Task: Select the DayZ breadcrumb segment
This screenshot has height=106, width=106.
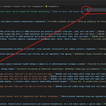Action: [24, 6]
